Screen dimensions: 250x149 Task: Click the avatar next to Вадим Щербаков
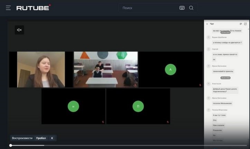[209, 37]
